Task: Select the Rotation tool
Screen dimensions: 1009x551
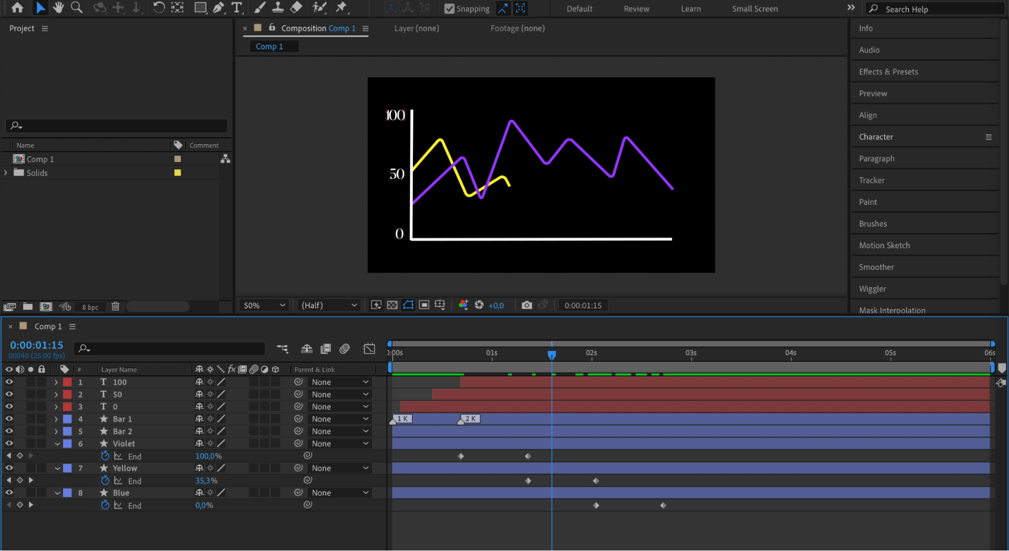Action: pyautogui.click(x=158, y=8)
